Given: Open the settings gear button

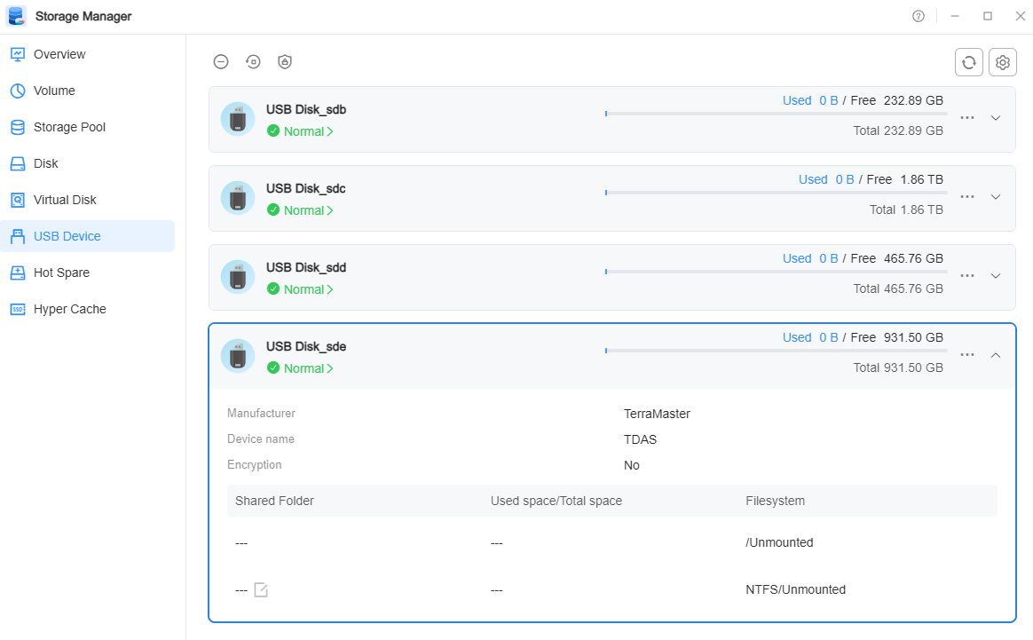Looking at the screenshot, I should click(x=1002, y=63).
